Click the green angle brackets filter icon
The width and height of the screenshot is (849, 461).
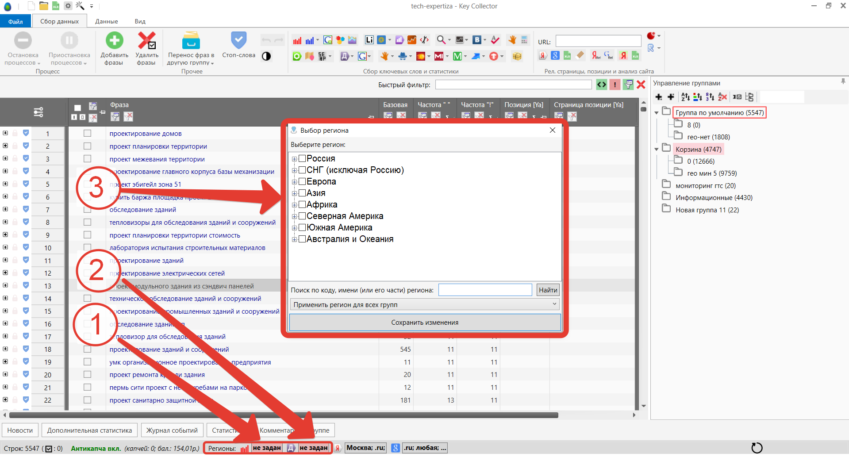602,85
